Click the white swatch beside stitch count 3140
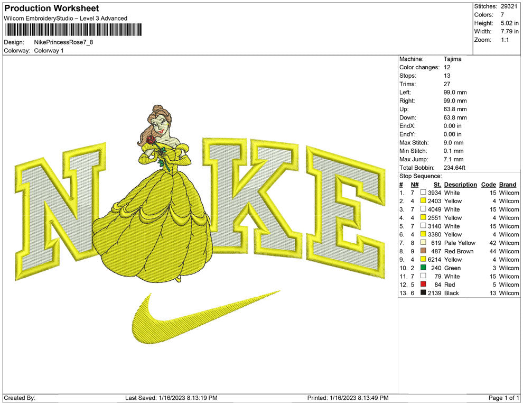This screenshot has width=523, height=403. click(x=423, y=226)
